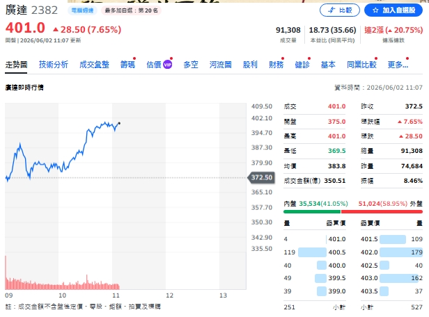Image resolution: width=429 pixels, height=317 pixels.
Task: Click the bid price 400.5 row
Action: [315, 252]
